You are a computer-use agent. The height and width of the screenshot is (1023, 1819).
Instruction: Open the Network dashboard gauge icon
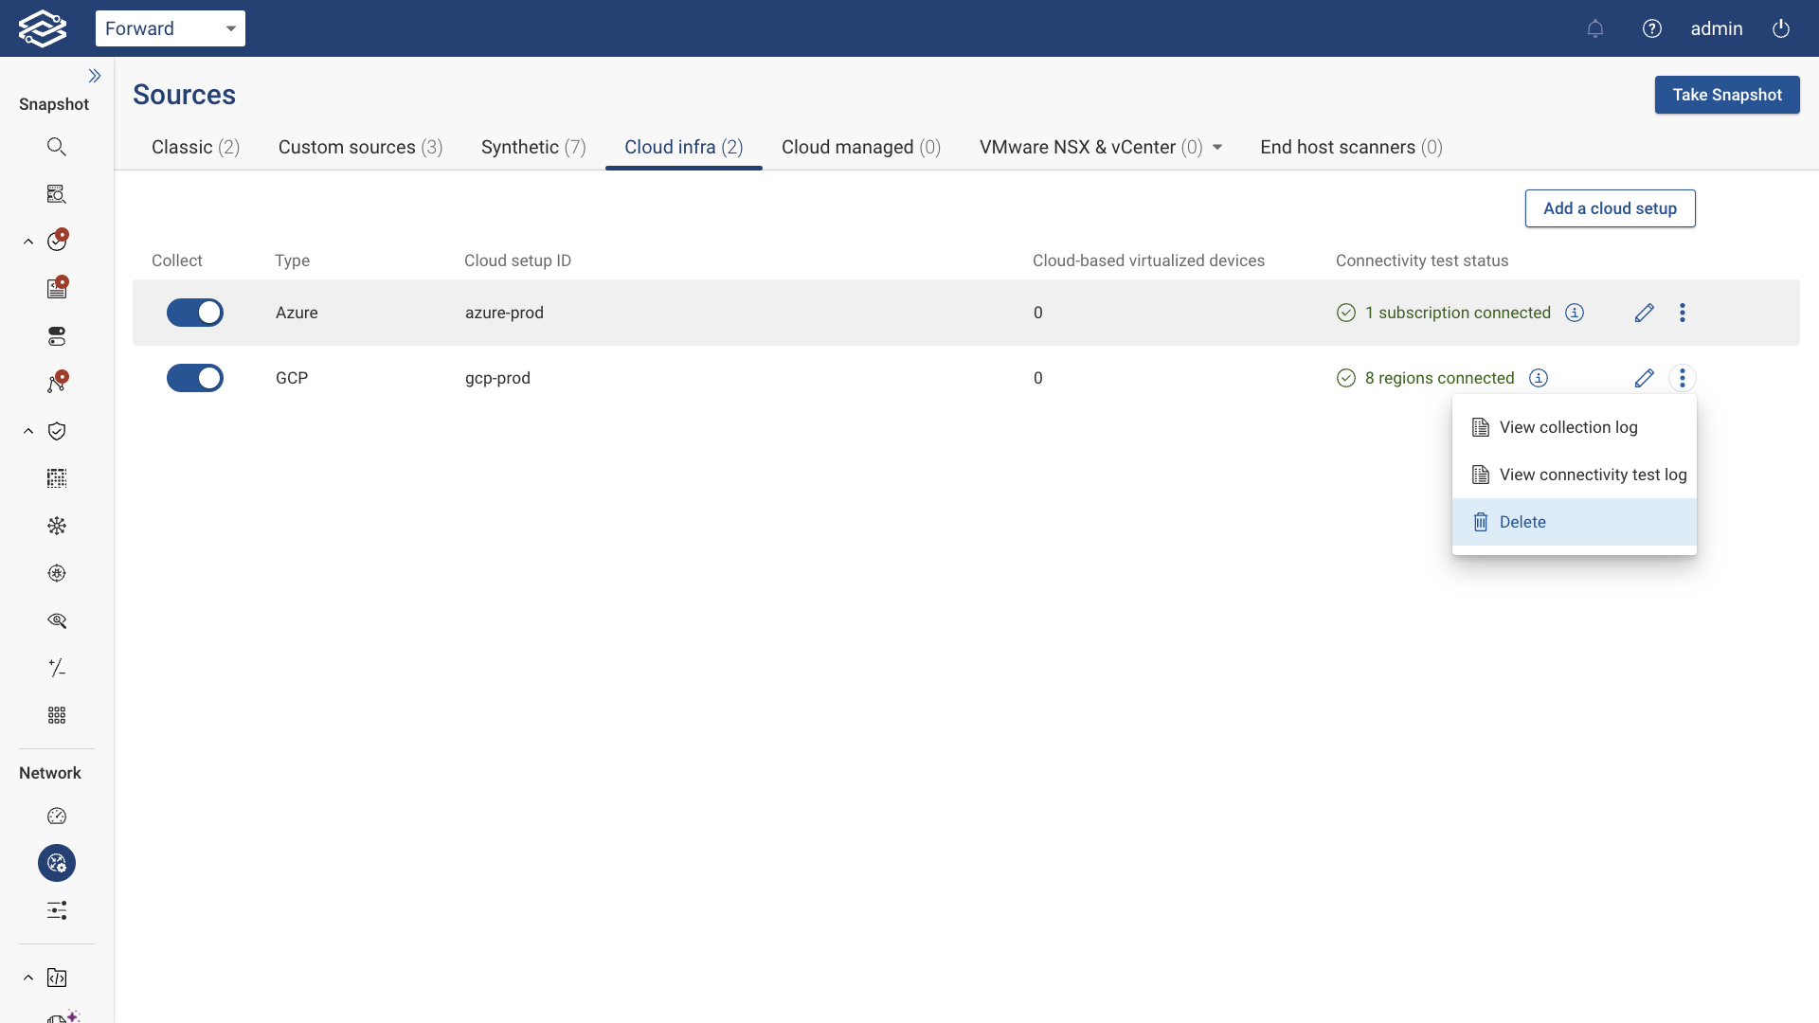(x=57, y=816)
